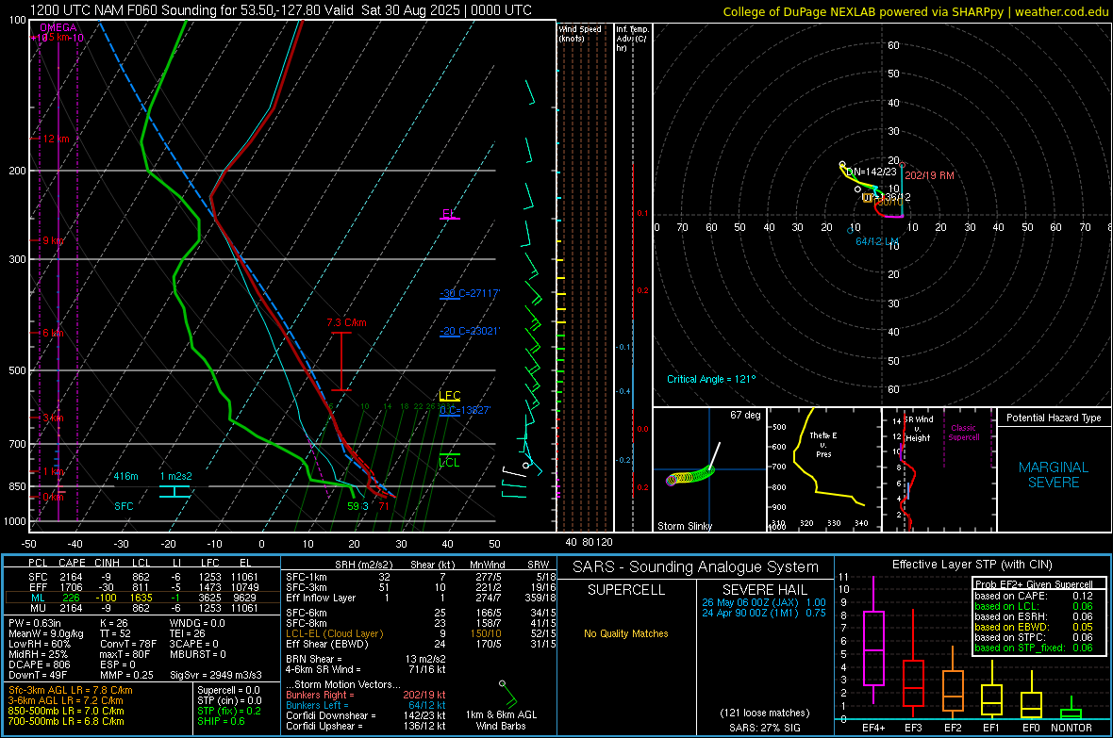
Task: Click the STP (fix) = 0.2 value
Action: 229,711
